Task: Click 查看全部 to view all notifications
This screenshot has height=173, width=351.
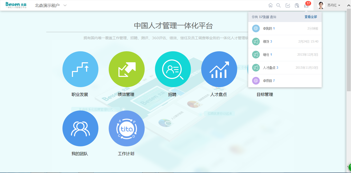Action: [x=311, y=17]
